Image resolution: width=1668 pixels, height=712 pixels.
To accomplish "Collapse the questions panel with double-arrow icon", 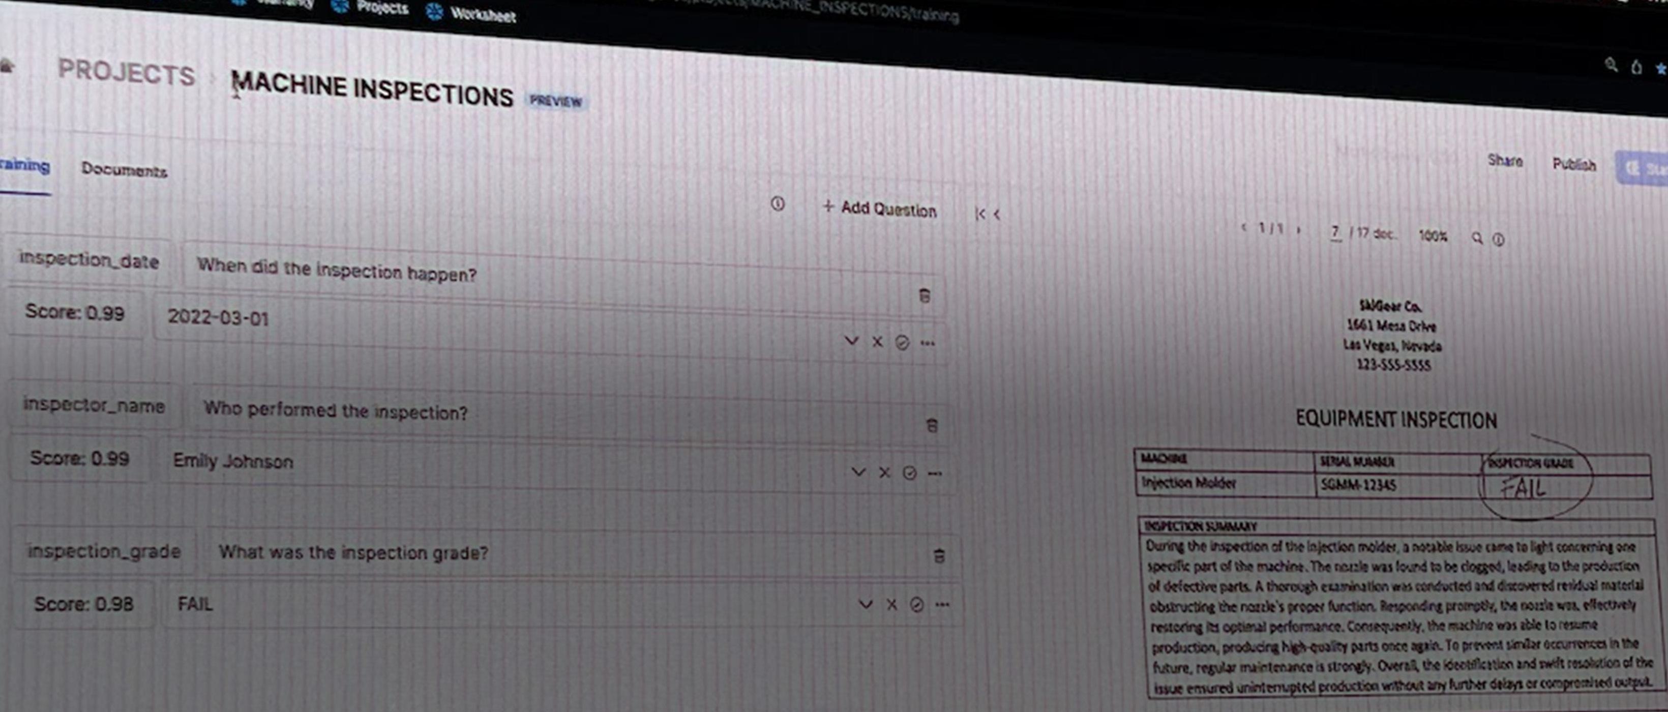I will [980, 214].
